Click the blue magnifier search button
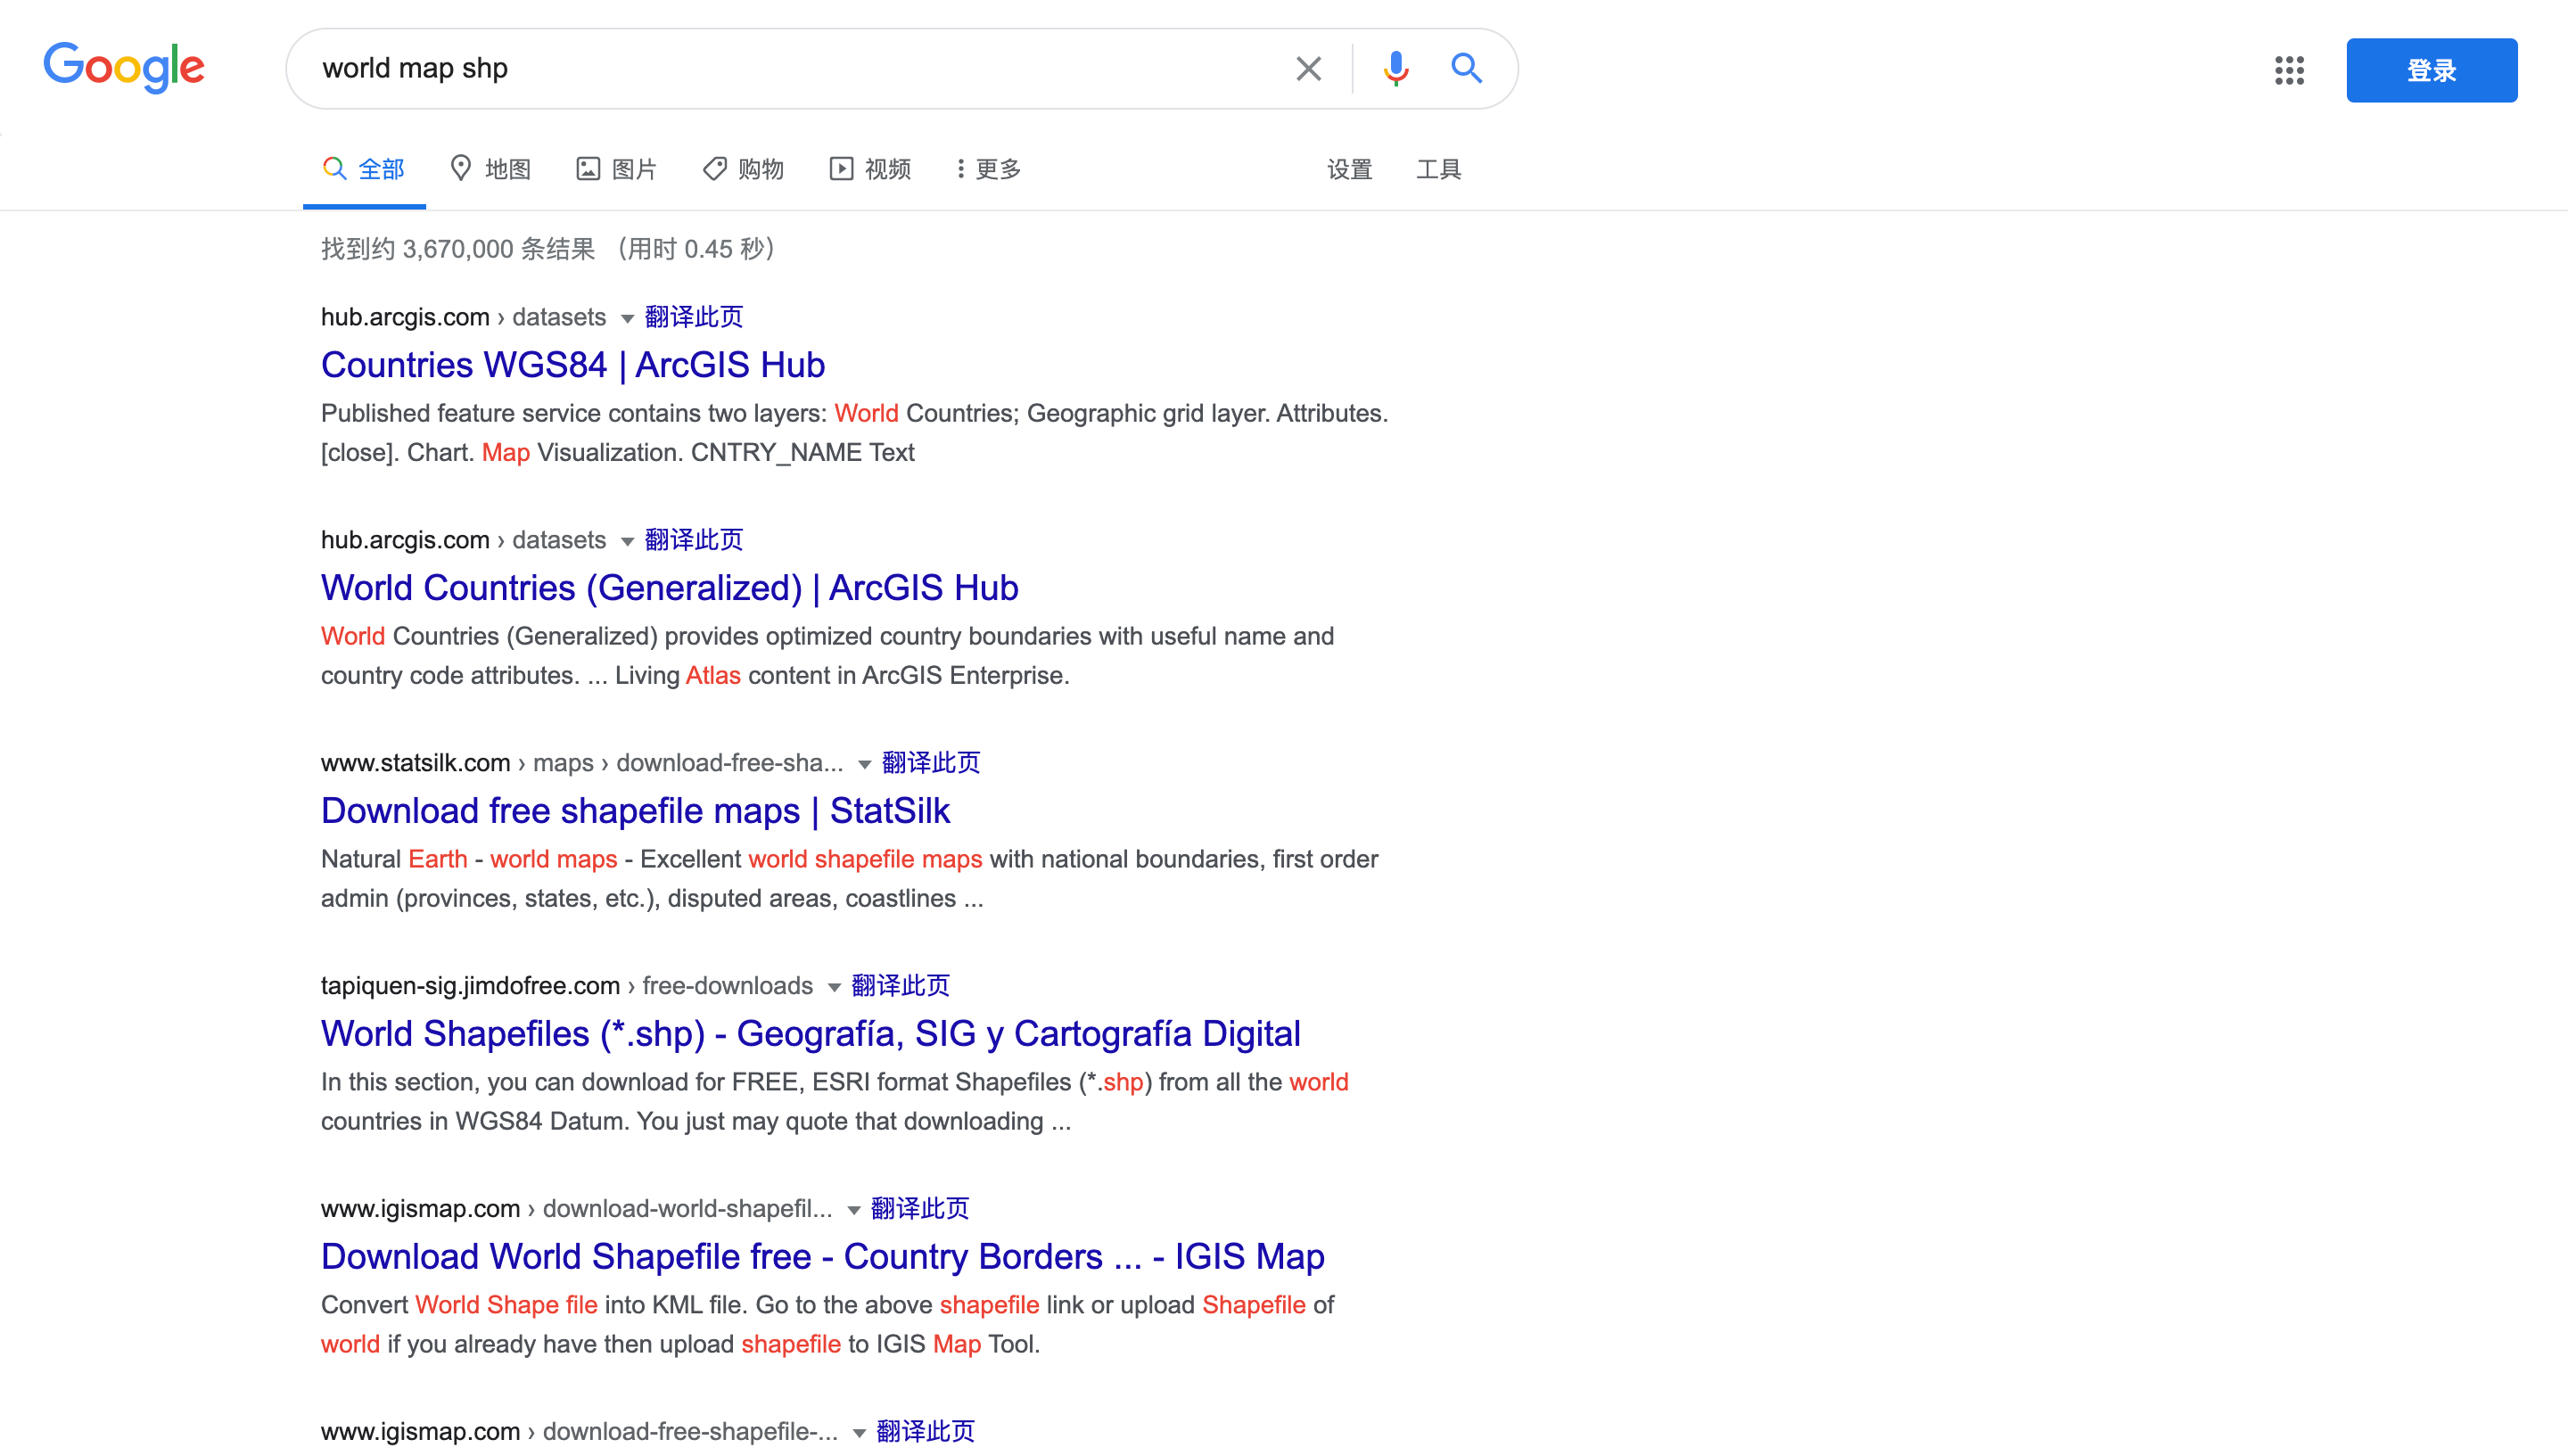Screen dimensions: 2568x1456 (x=1466, y=69)
